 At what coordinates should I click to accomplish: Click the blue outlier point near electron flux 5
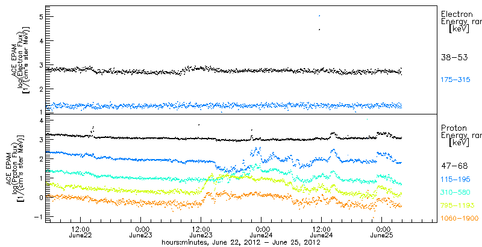320,16
